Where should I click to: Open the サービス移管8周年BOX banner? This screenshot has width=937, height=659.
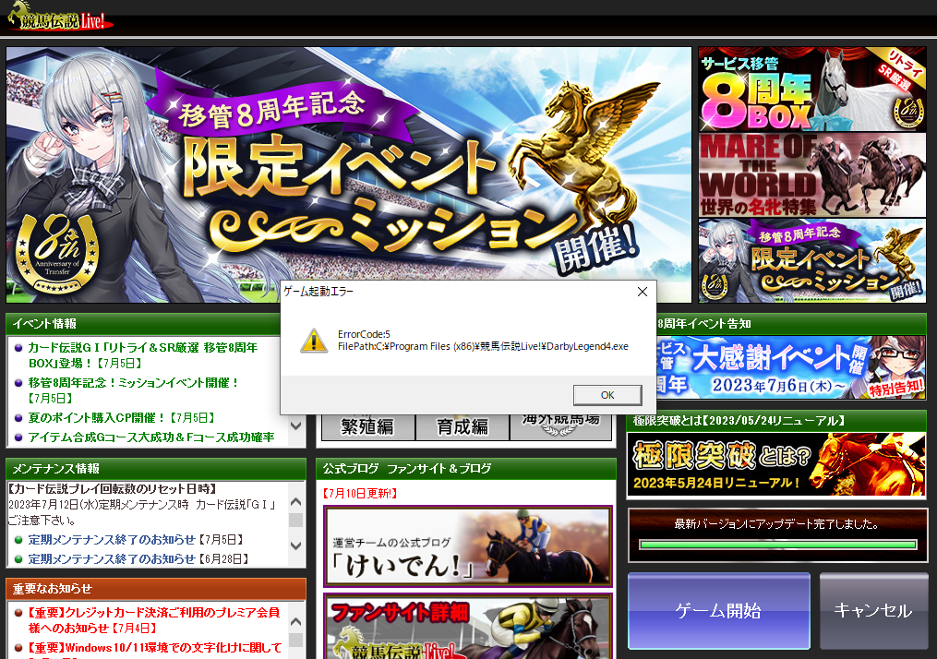812,89
